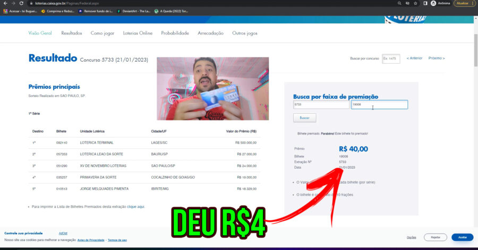
Task: Open the browser side panel icon
Action: (x=425, y=3)
